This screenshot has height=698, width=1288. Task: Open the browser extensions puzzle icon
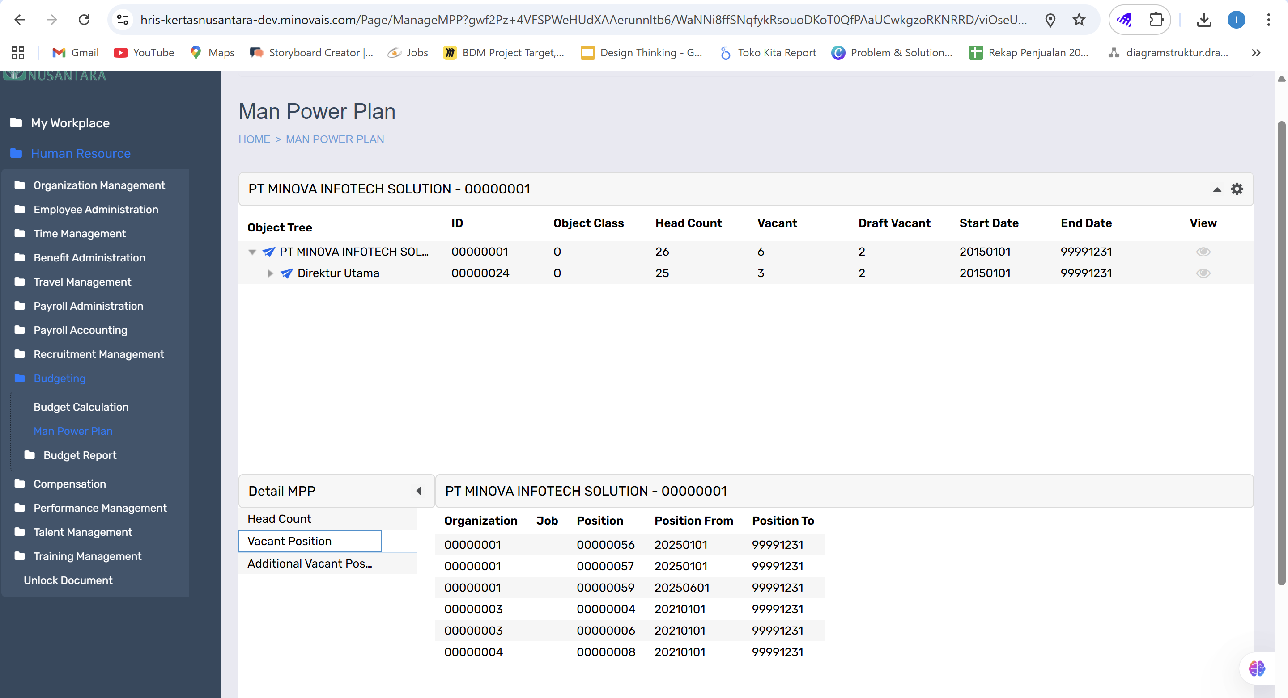(x=1156, y=20)
